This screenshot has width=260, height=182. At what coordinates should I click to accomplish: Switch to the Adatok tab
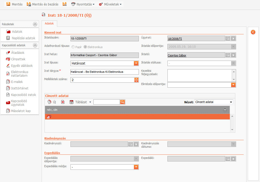[49, 23]
